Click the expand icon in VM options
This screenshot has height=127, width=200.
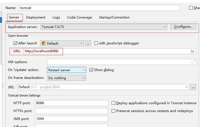point(193,62)
